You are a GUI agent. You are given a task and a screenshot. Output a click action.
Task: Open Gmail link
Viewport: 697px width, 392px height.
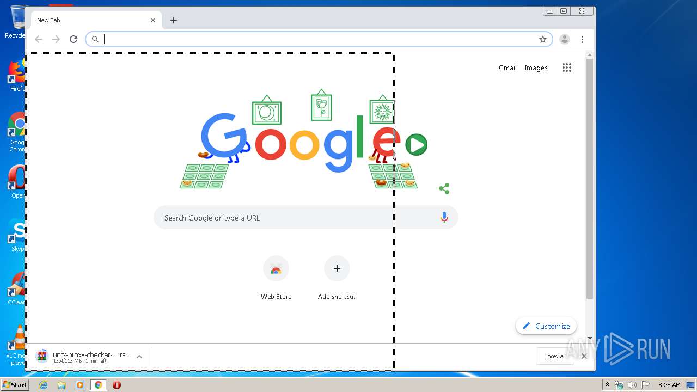[508, 68]
